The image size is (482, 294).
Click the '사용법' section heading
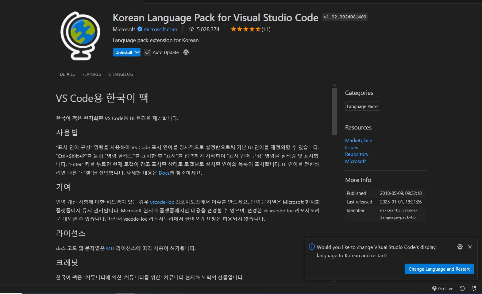pyautogui.click(x=67, y=133)
